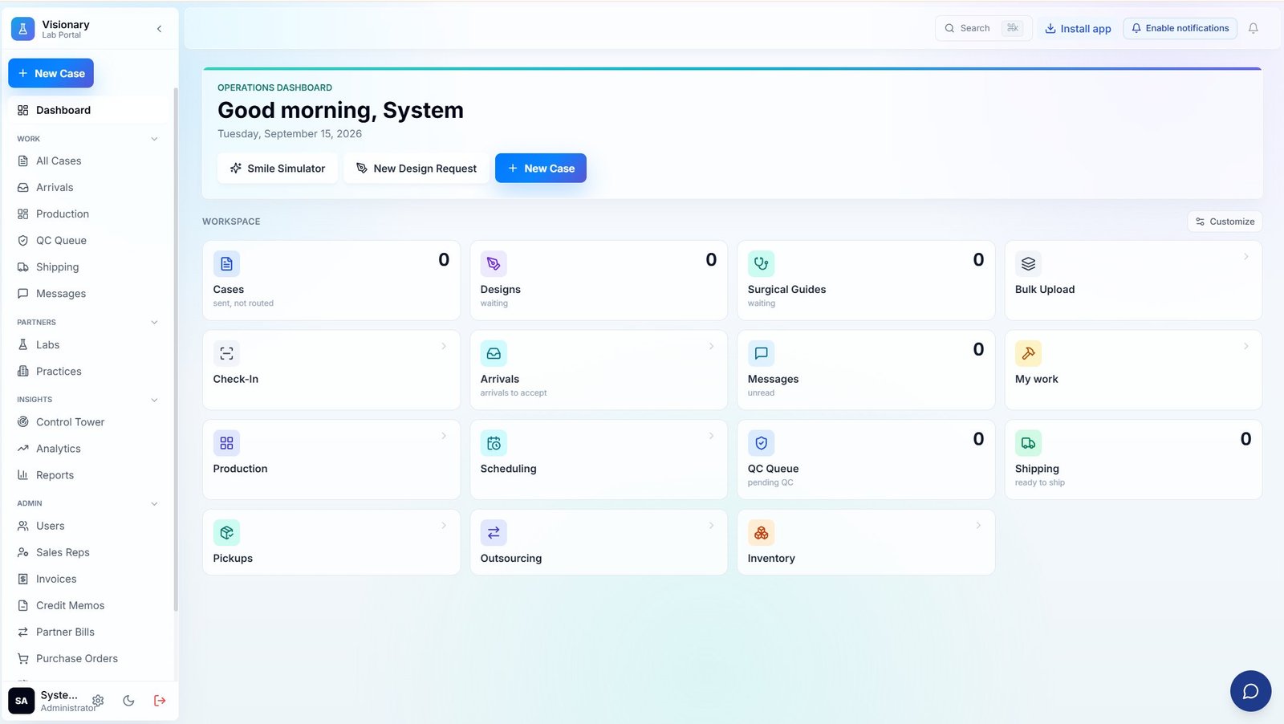Collapse the sidebar with the arrow

tap(159, 29)
